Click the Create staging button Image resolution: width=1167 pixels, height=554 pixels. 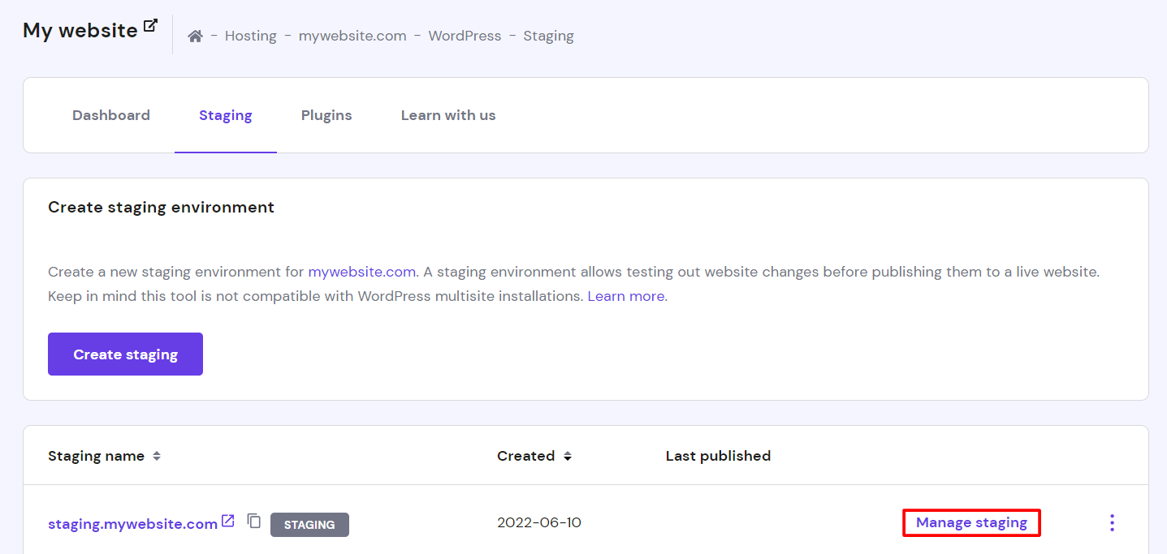click(125, 354)
